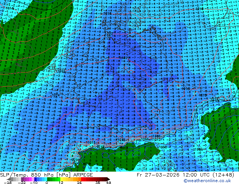The width and height of the screenshot is (239, 184).
Task: Pick the magenta segment of the color scale
Action: [30, 179]
